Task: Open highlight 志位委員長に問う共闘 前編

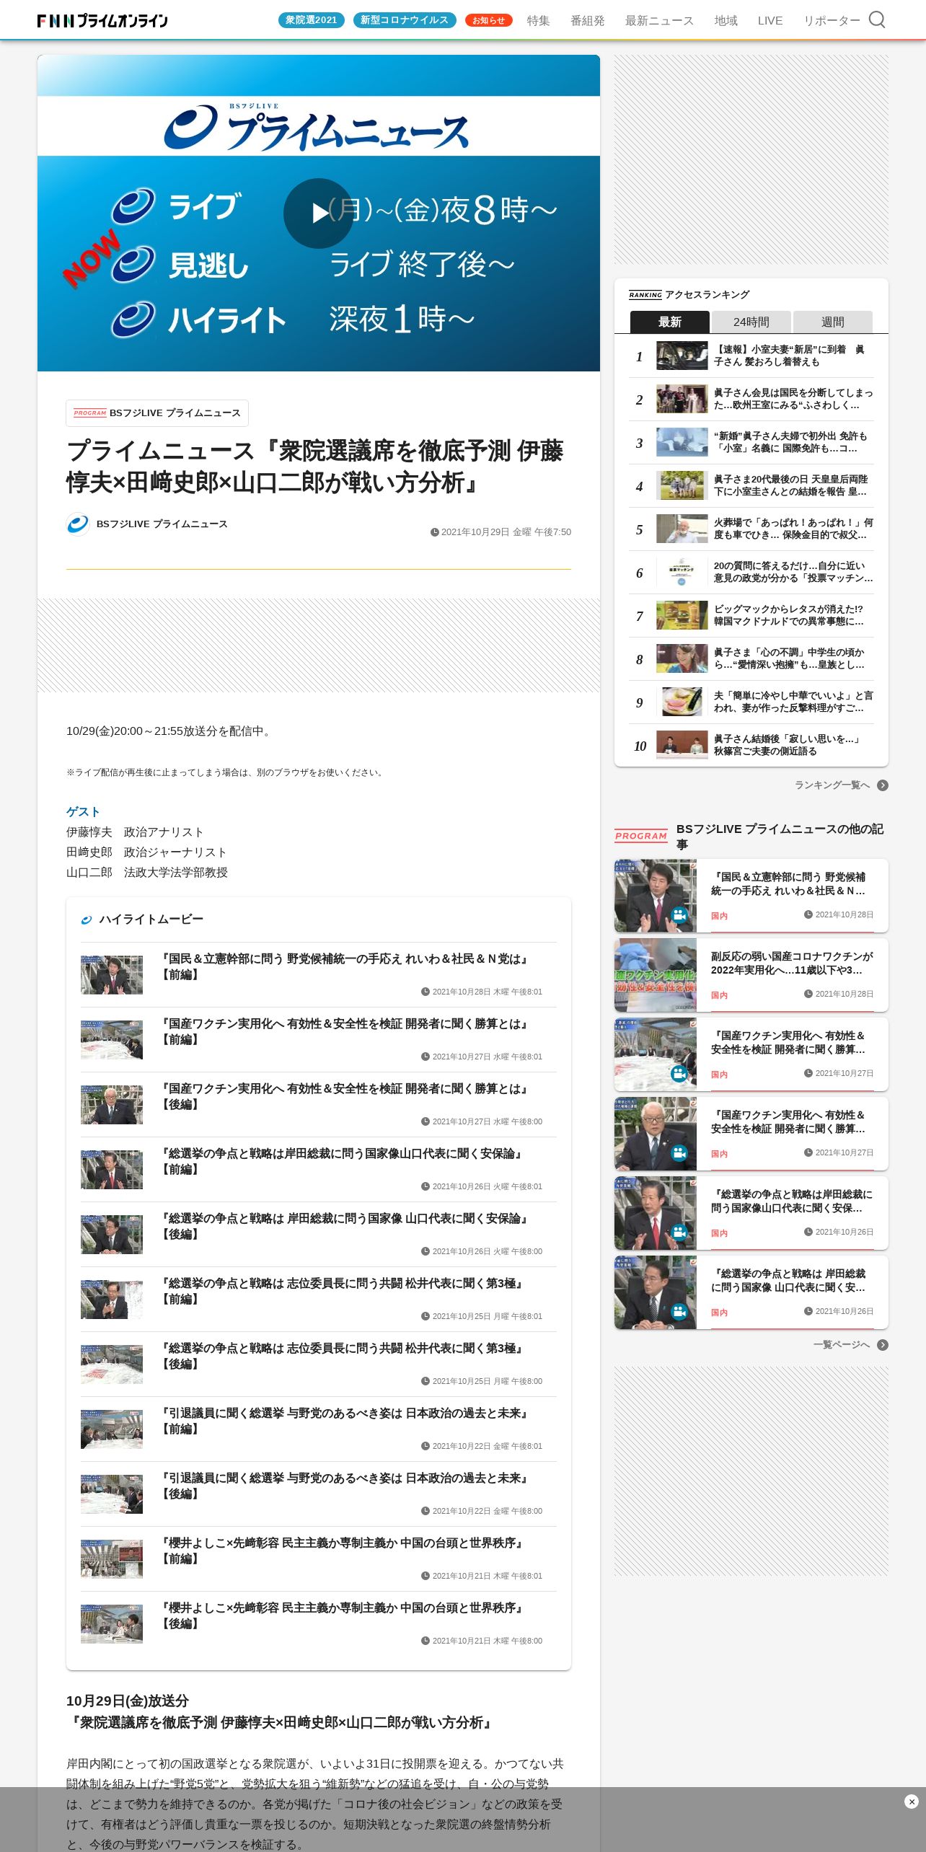Action: click(319, 1300)
